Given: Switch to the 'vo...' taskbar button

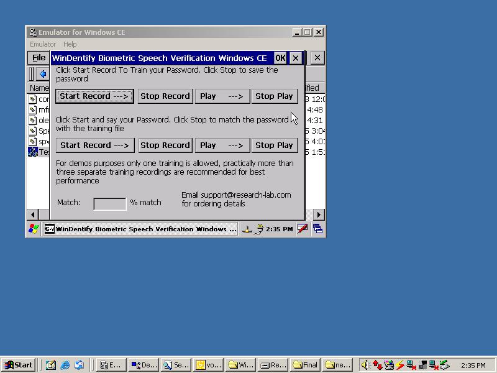Looking at the screenshot, I should 209,365.
